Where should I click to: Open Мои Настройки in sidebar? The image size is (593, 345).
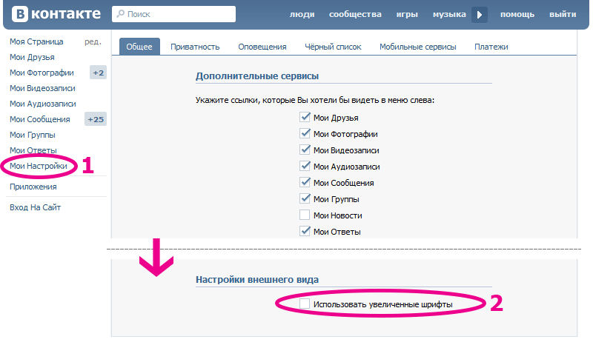(x=39, y=166)
